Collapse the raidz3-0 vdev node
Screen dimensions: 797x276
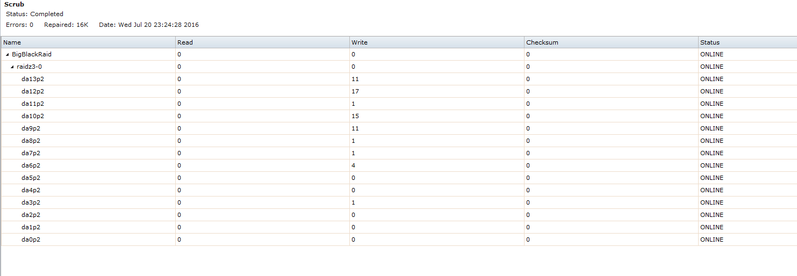12,67
